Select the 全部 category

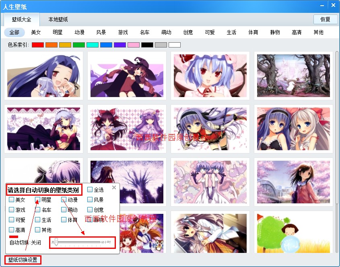click(x=14, y=32)
